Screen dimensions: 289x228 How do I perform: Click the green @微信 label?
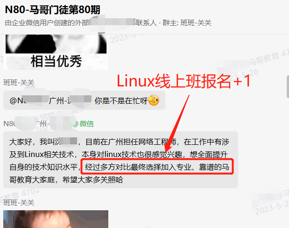84,124
